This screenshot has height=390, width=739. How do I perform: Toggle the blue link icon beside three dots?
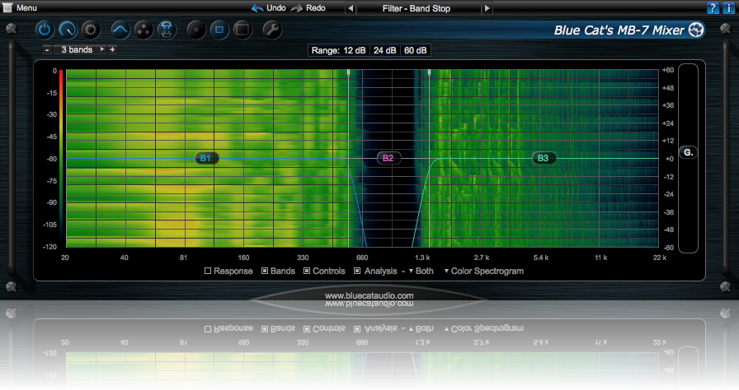[x=167, y=30]
